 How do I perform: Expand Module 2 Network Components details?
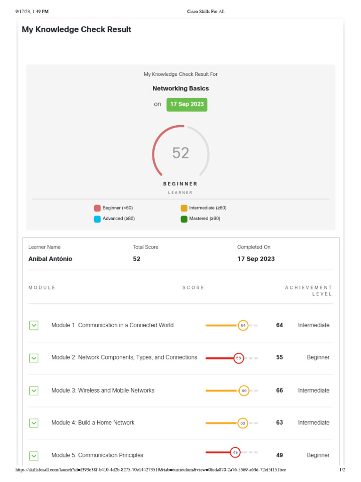tap(34, 358)
